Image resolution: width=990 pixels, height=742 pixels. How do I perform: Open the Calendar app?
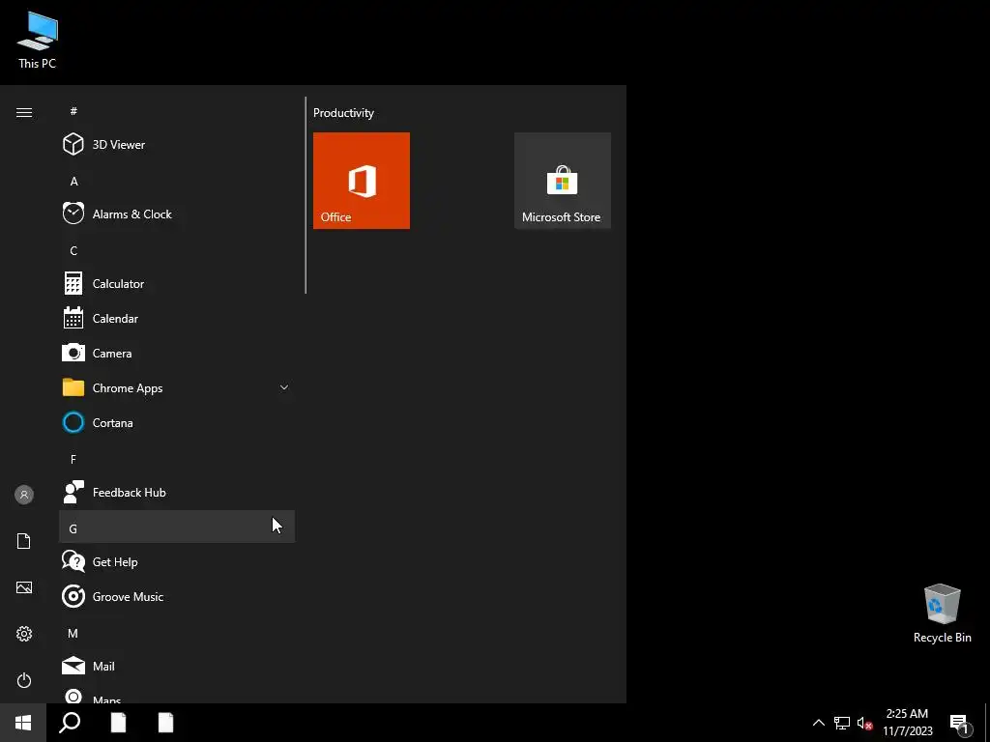tap(177, 318)
